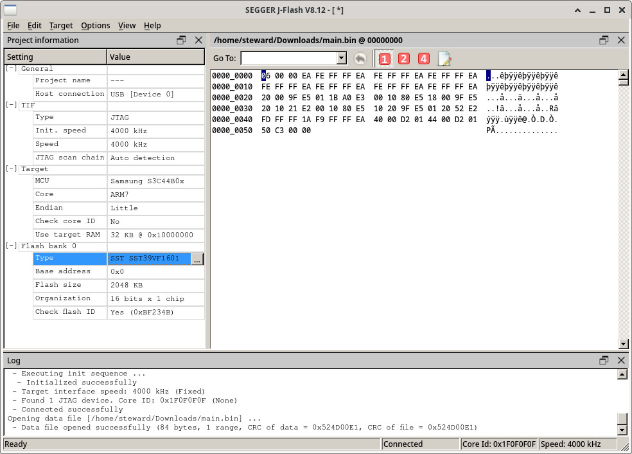Open the Help menu
Screen dimensions: 632x454
[x=152, y=26]
